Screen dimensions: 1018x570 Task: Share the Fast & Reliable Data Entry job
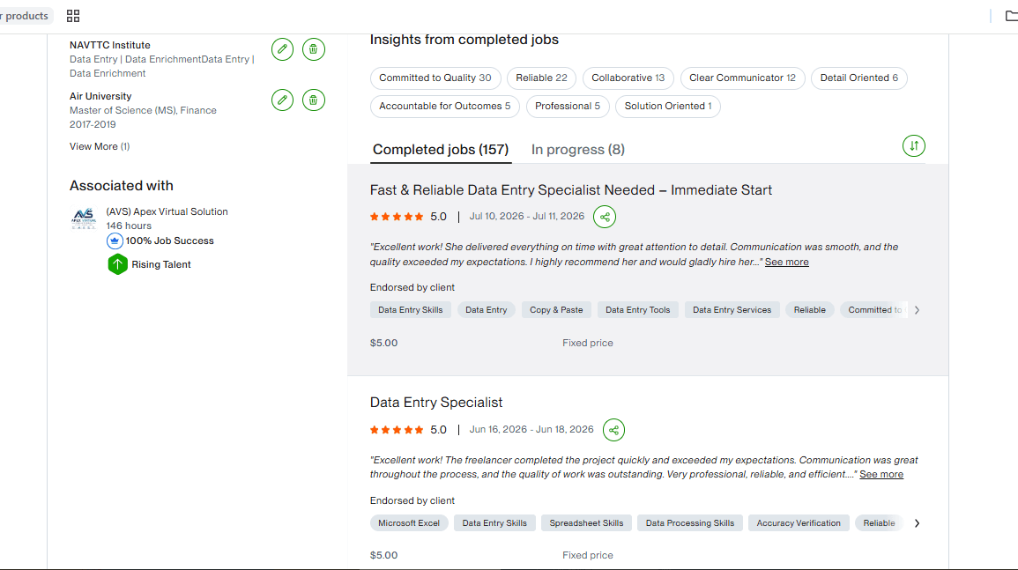[x=605, y=217]
